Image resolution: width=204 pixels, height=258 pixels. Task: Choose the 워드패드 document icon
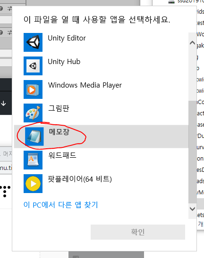click(x=33, y=160)
